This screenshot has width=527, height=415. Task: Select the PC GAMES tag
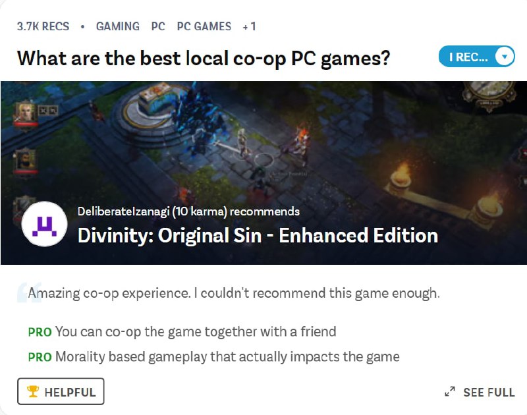(204, 26)
